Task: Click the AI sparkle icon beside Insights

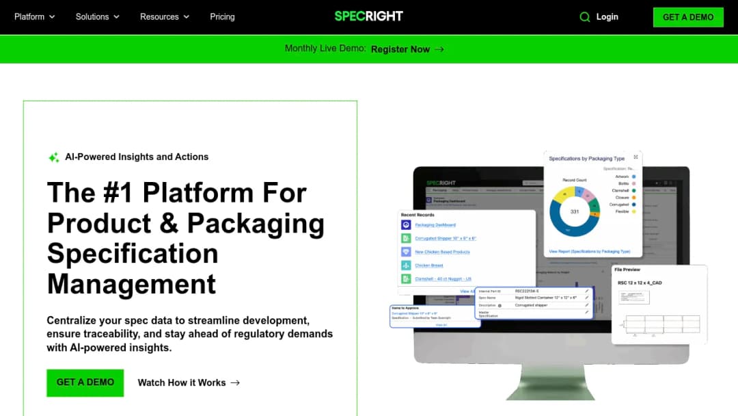Action: pyautogui.click(x=54, y=157)
